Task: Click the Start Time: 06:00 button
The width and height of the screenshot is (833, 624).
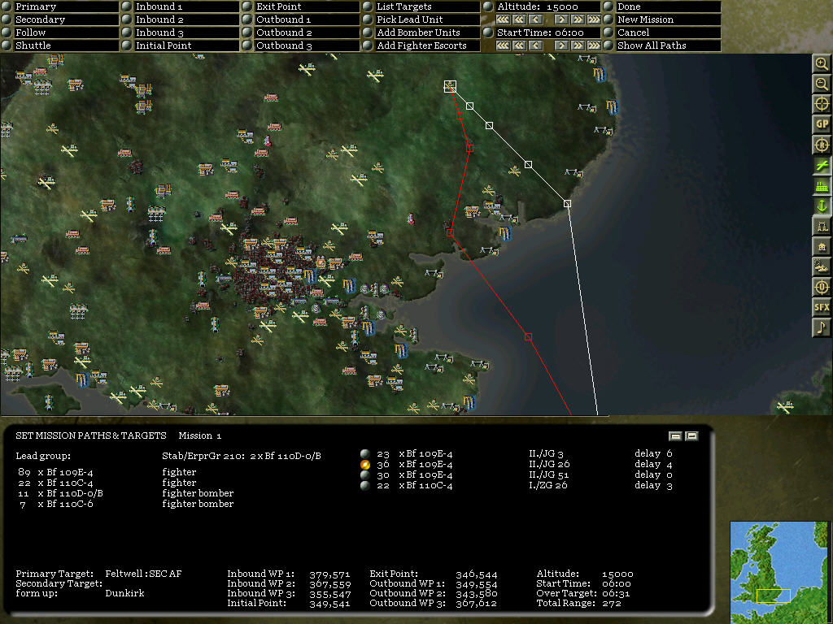Action: [542, 32]
